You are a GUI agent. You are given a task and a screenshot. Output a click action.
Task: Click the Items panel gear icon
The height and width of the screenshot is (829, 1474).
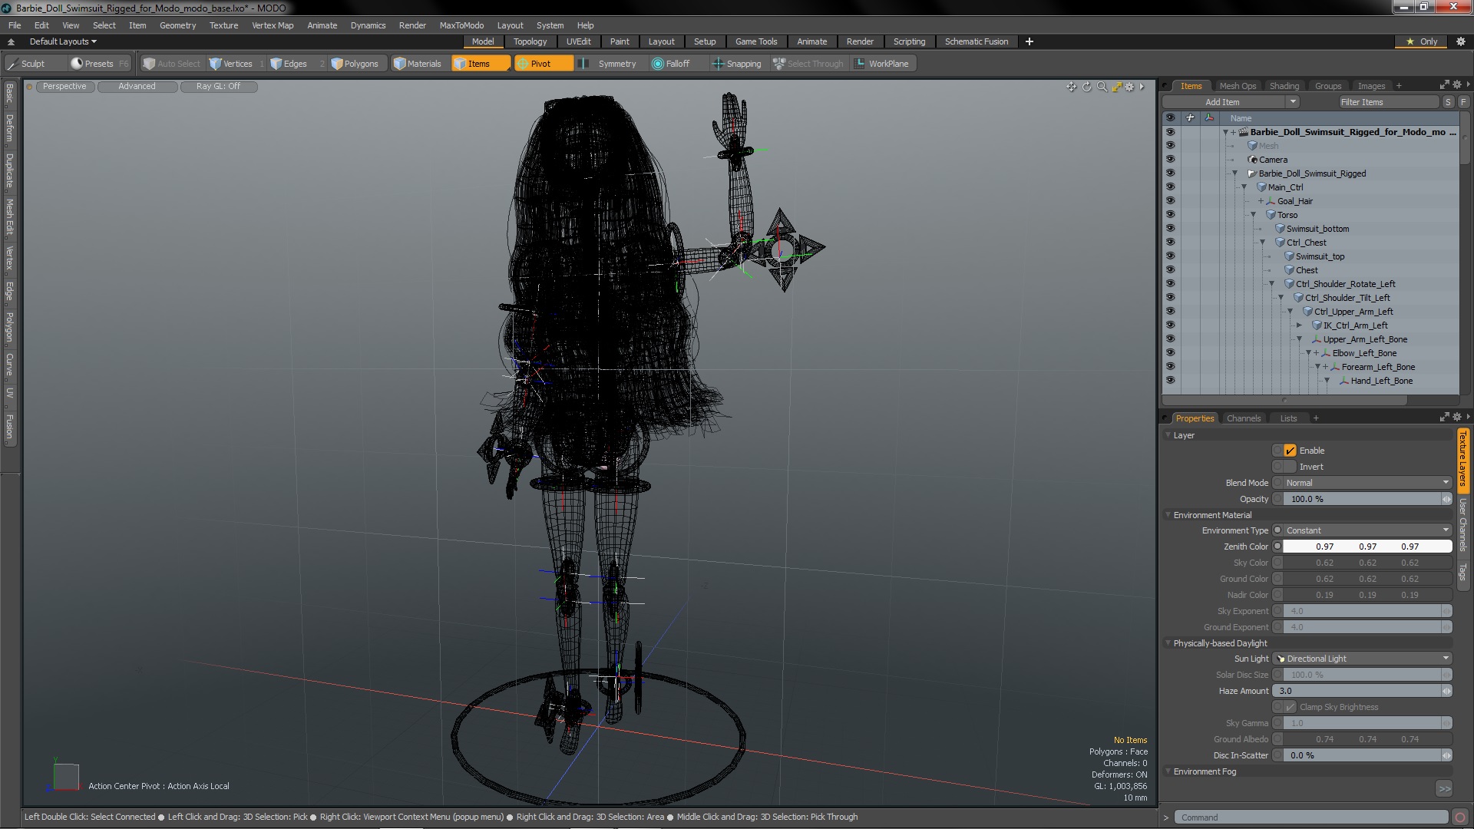(1456, 85)
